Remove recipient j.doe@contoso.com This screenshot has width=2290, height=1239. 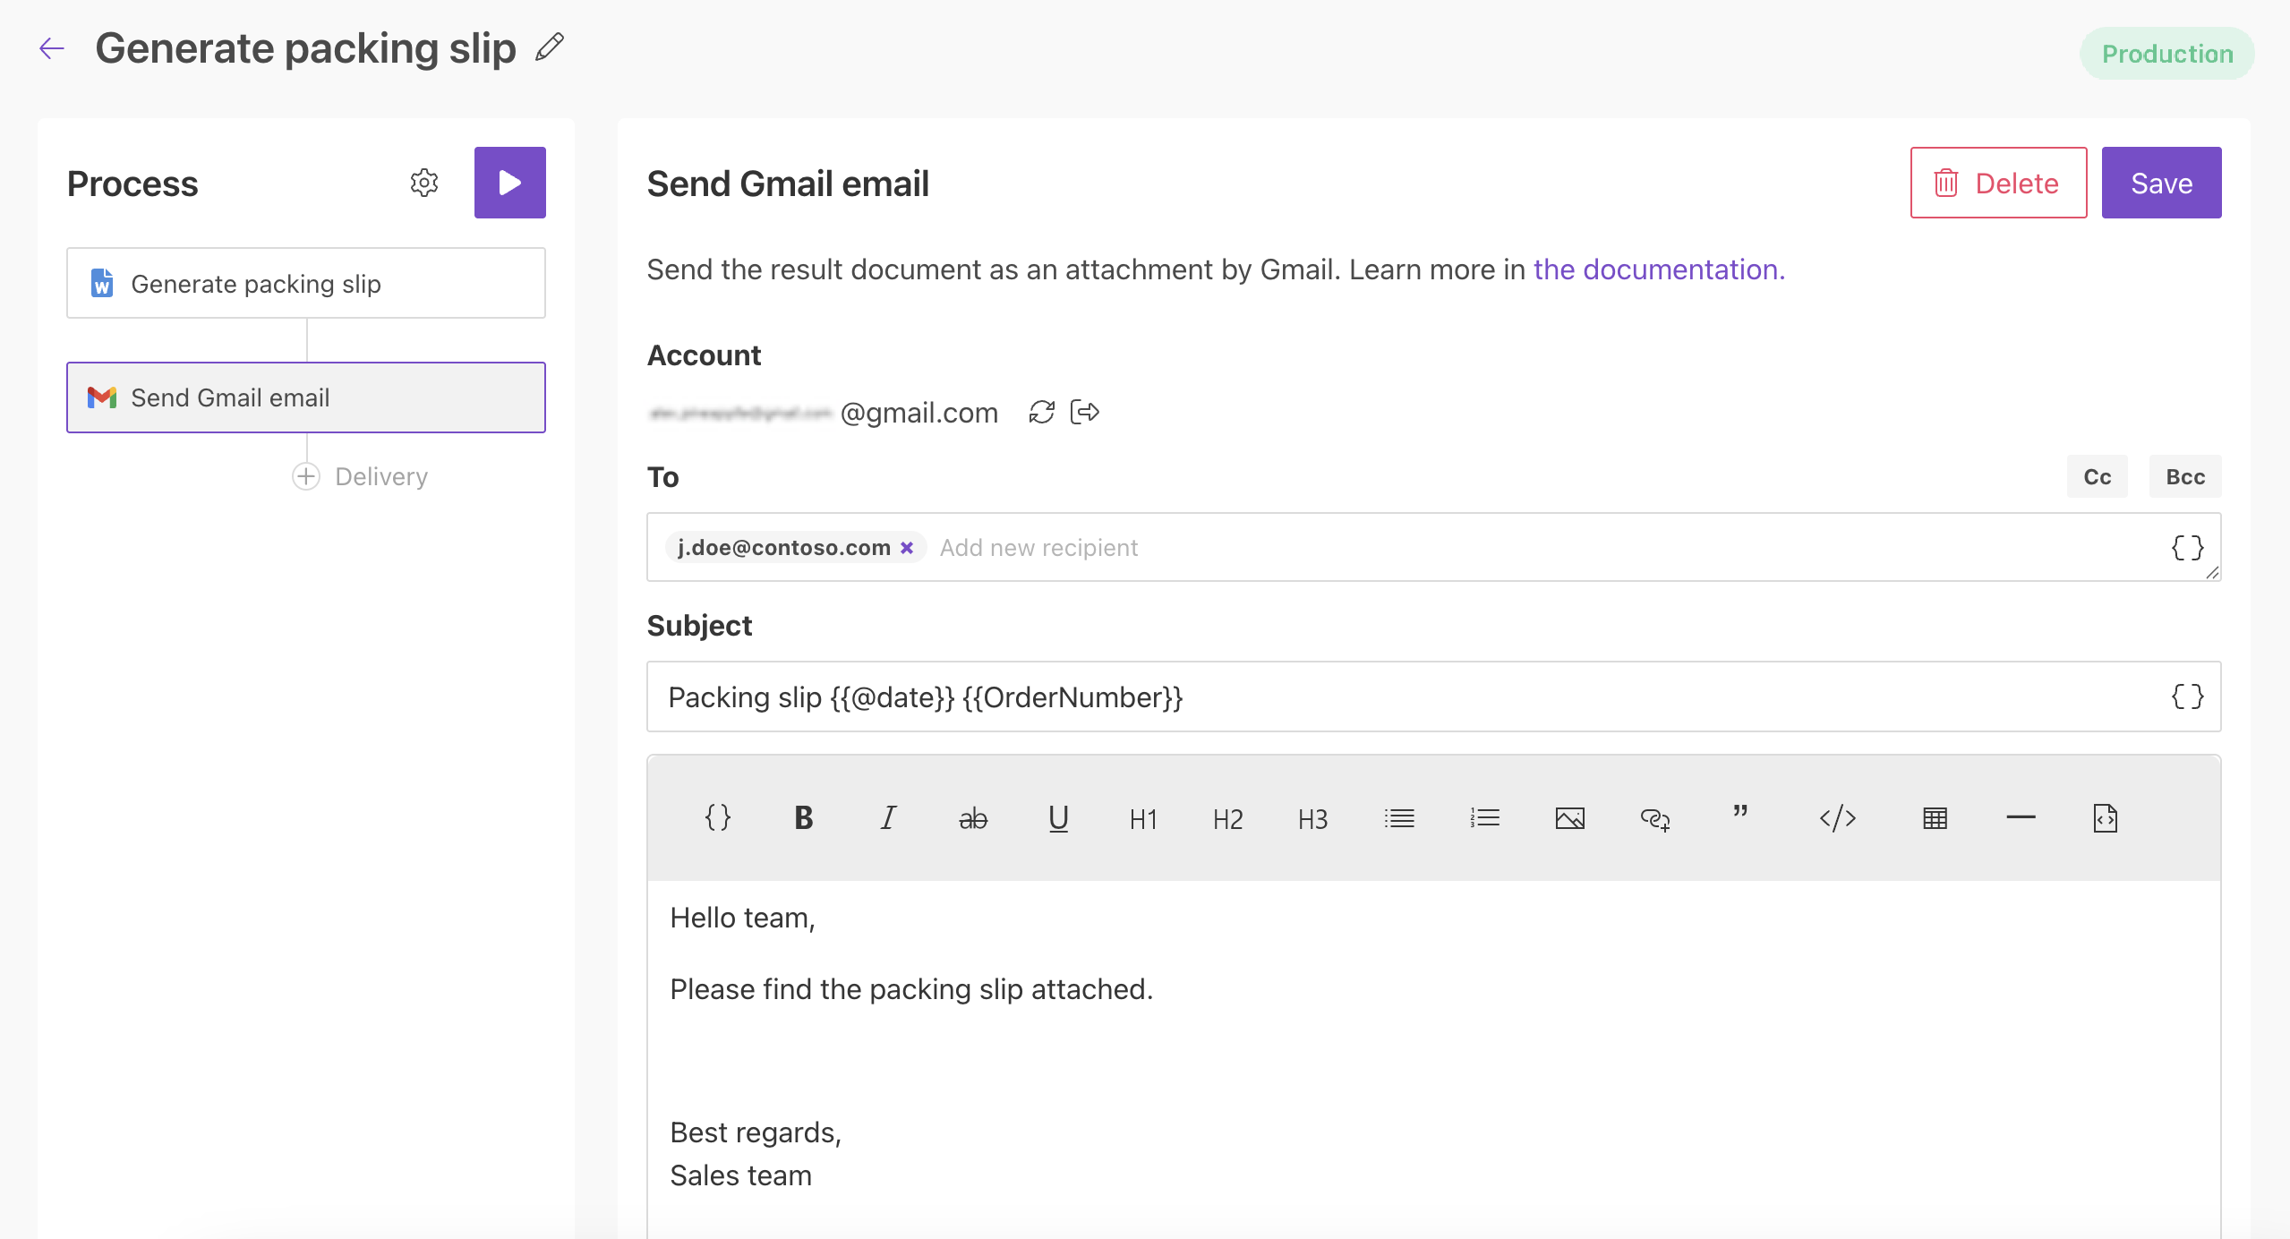(907, 548)
